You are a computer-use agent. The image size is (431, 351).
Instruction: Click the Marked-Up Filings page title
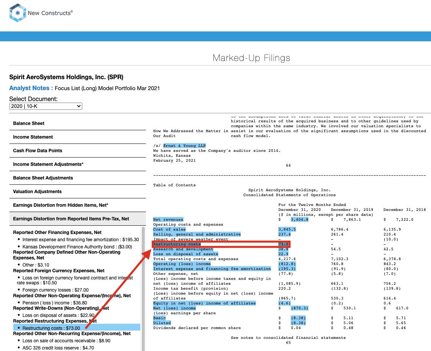coord(251,58)
